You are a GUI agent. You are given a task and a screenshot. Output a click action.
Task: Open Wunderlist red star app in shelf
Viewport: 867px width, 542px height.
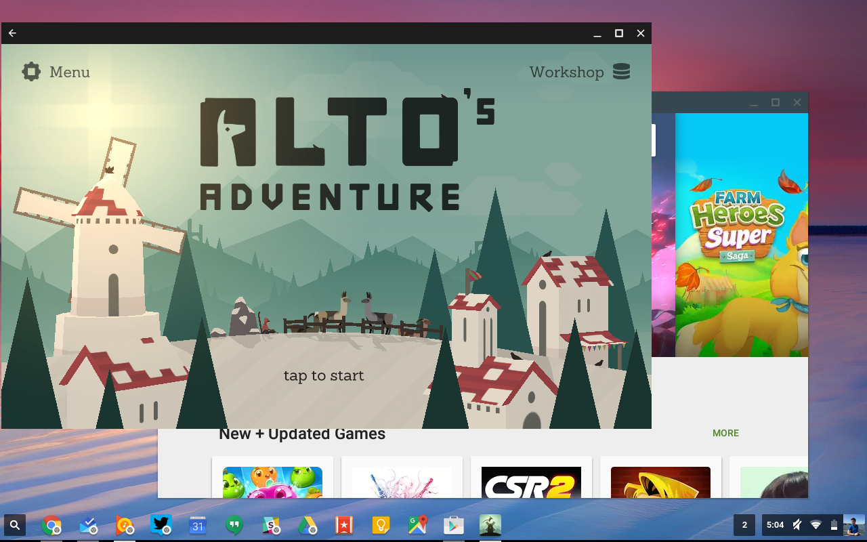[344, 525]
